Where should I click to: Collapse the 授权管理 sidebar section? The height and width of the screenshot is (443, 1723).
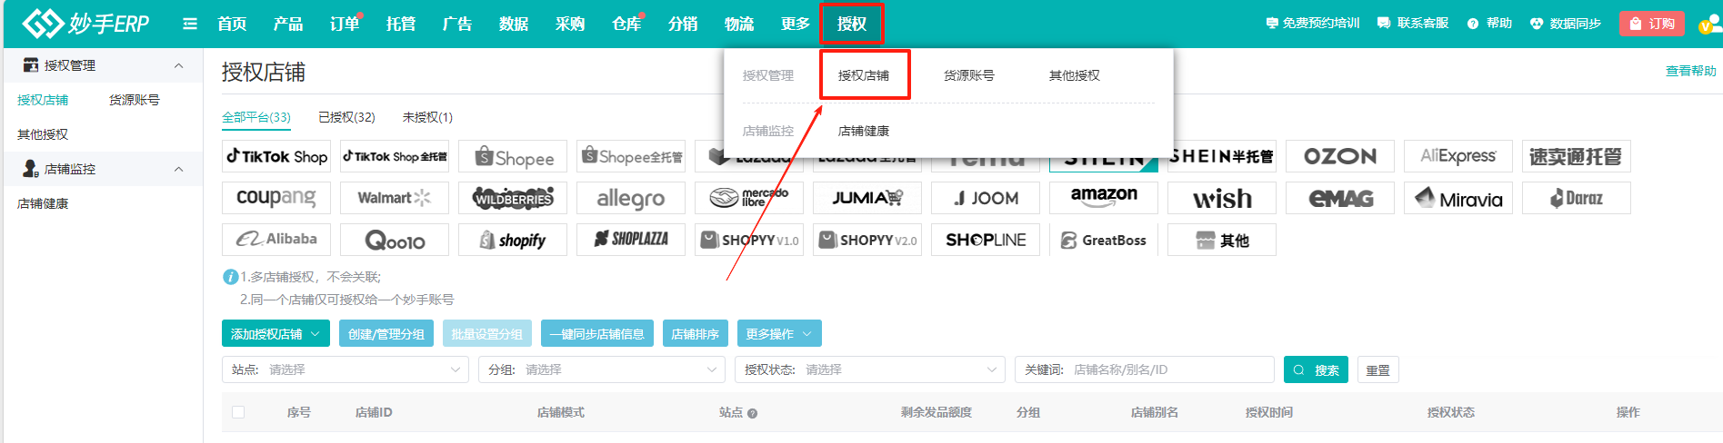[x=178, y=65]
